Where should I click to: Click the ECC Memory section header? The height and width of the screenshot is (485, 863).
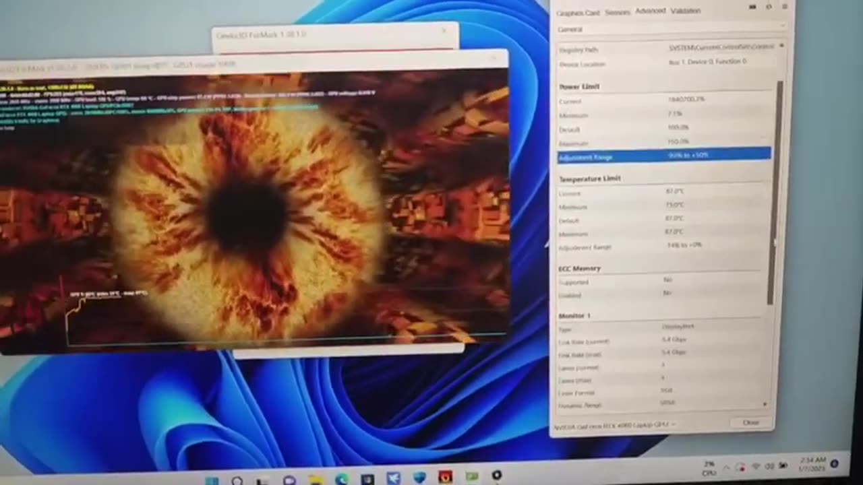coord(579,268)
